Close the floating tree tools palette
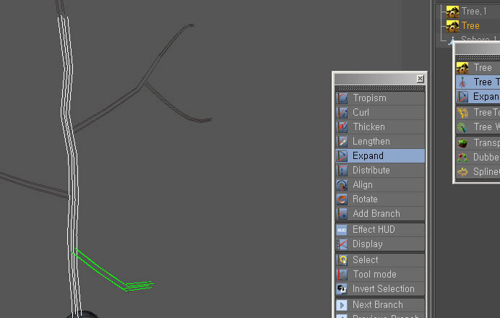 click(421, 79)
